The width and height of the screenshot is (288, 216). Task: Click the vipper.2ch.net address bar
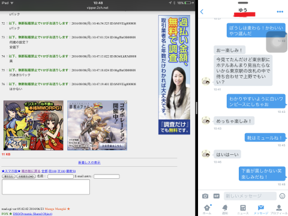click(x=98, y=8)
